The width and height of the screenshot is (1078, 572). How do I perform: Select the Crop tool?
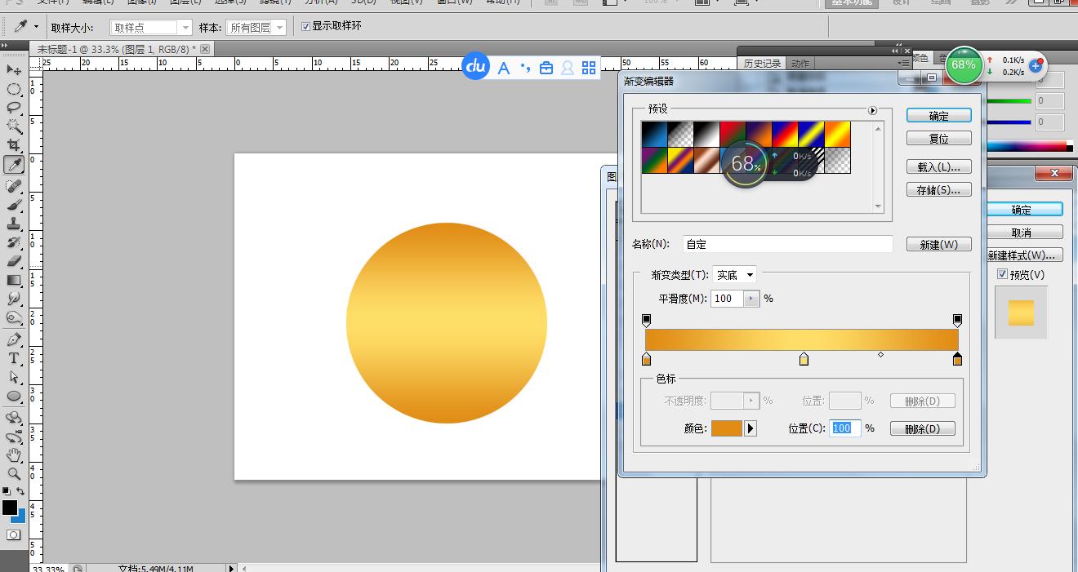point(11,144)
